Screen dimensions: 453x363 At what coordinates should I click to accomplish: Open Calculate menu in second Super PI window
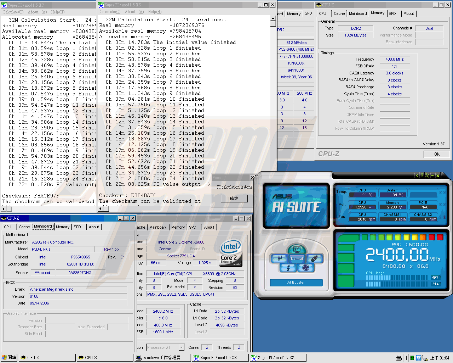pyautogui.click(x=110, y=12)
